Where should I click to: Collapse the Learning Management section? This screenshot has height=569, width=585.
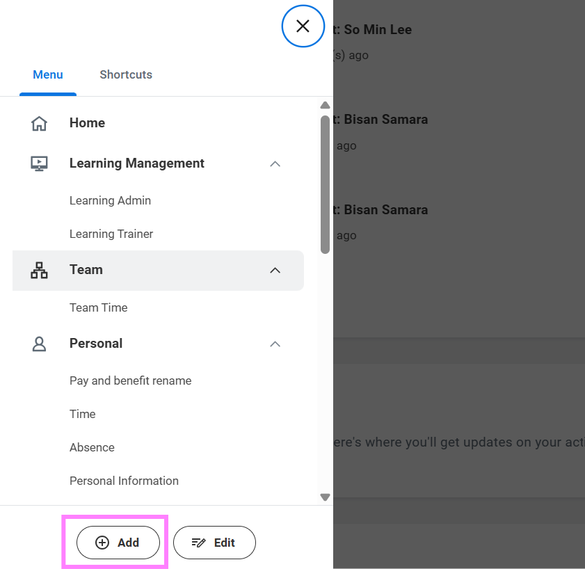click(x=275, y=164)
